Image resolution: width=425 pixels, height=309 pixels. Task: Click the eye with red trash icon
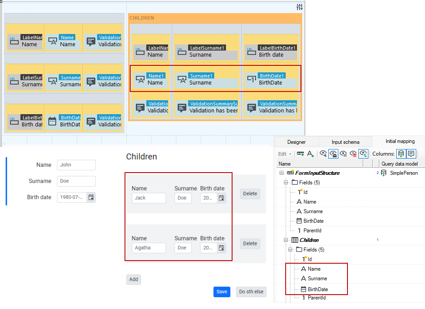(353, 154)
